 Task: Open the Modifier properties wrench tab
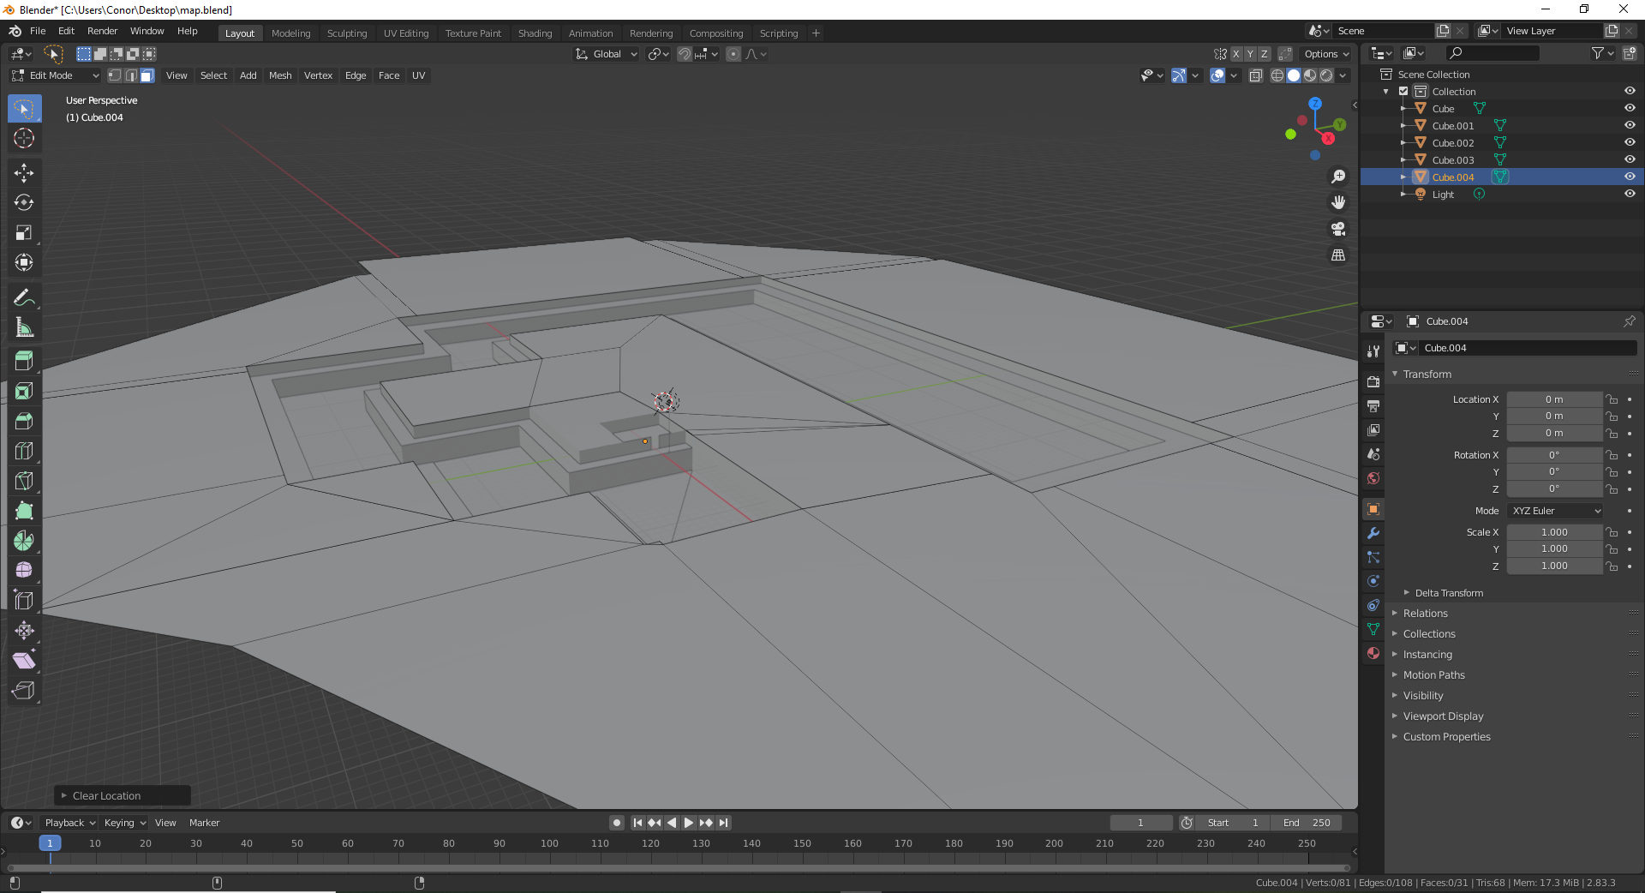1373,533
